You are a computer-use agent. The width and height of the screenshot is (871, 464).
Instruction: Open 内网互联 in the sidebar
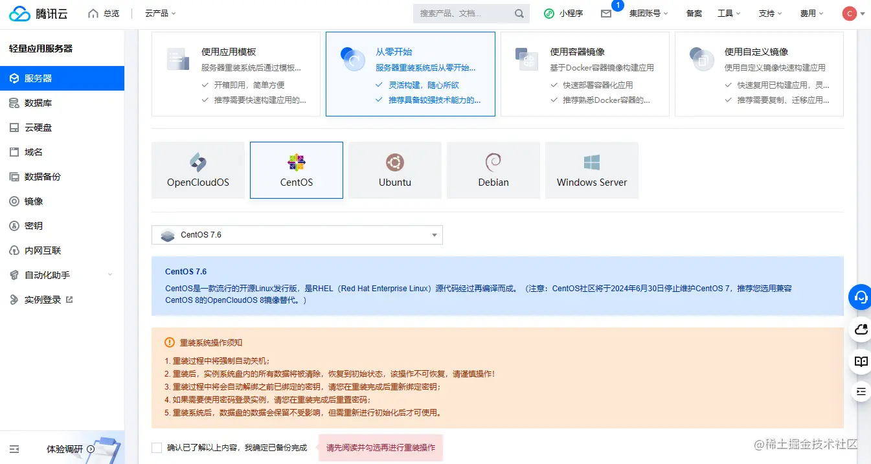click(x=62, y=250)
